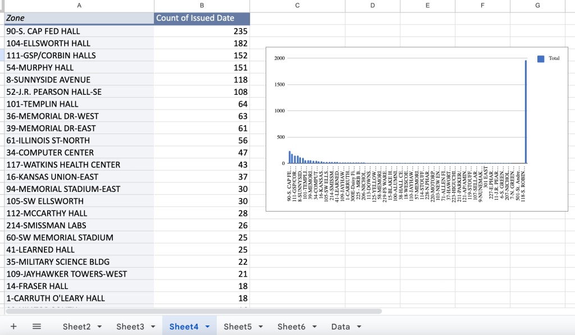
Task: Select the Count of Issued Date header cell
Action: click(202, 19)
